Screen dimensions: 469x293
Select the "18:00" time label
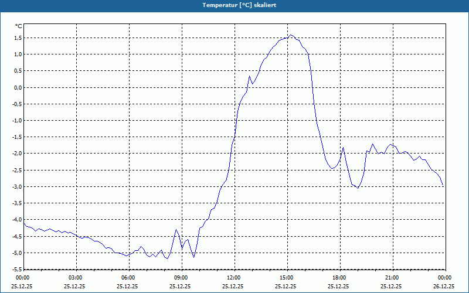point(340,278)
